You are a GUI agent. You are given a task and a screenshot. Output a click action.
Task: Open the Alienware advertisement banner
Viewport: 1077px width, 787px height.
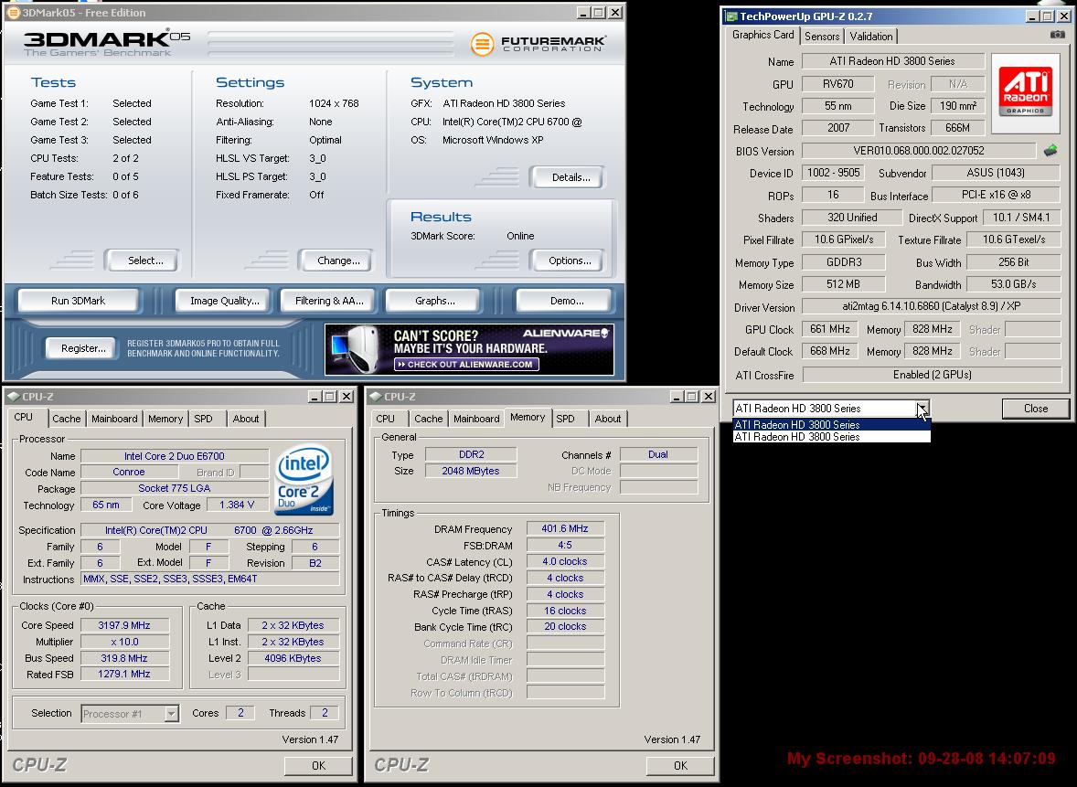(469, 349)
